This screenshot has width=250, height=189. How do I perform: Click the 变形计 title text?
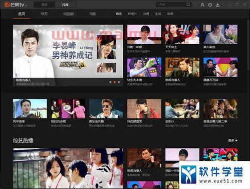[170, 121]
